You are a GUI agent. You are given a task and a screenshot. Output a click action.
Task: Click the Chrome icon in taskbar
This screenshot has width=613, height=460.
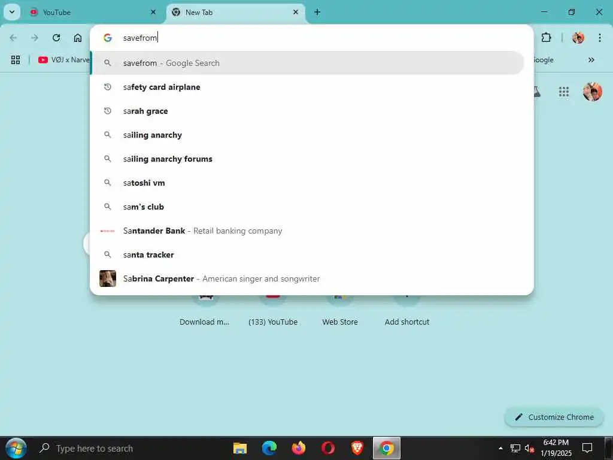tap(386, 448)
